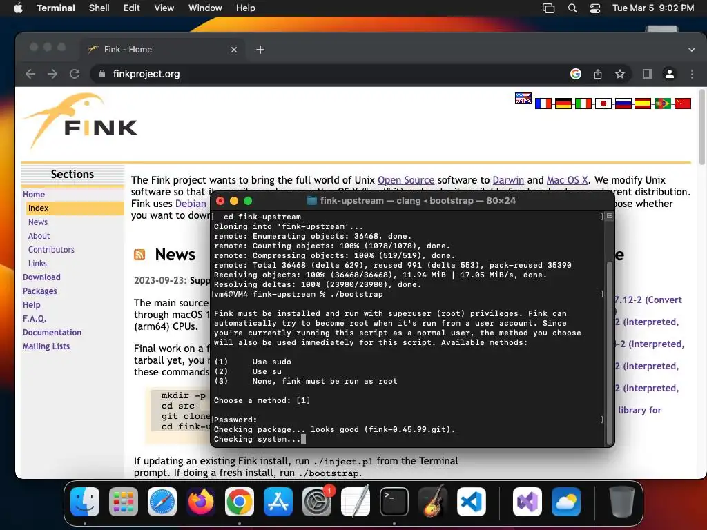This screenshot has height=530, width=707.
Task: Open the Download section link
Action: [41, 277]
